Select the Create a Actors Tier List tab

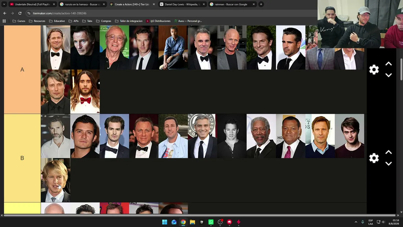point(132,4)
